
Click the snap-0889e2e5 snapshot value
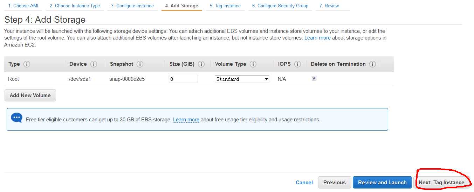point(127,79)
